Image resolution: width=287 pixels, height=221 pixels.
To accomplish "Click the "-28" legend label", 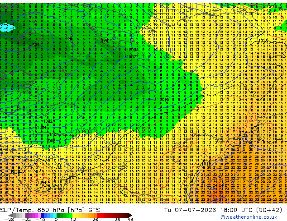I will (x=9, y=219).
